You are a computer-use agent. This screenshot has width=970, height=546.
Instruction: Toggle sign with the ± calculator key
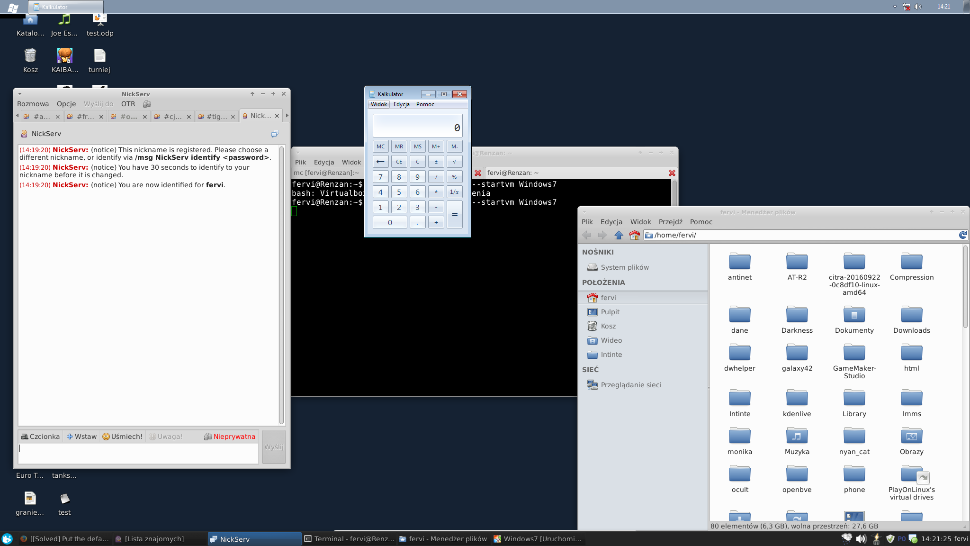(x=436, y=162)
